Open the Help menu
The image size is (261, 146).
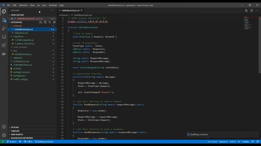[x=62, y=5]
